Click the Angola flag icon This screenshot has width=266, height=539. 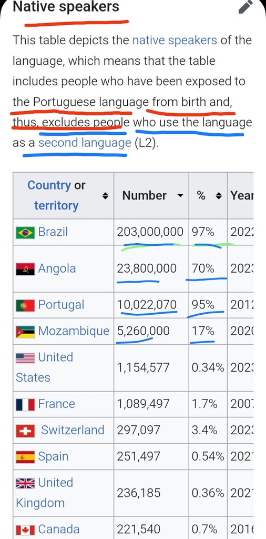click(x=25, y=269)
